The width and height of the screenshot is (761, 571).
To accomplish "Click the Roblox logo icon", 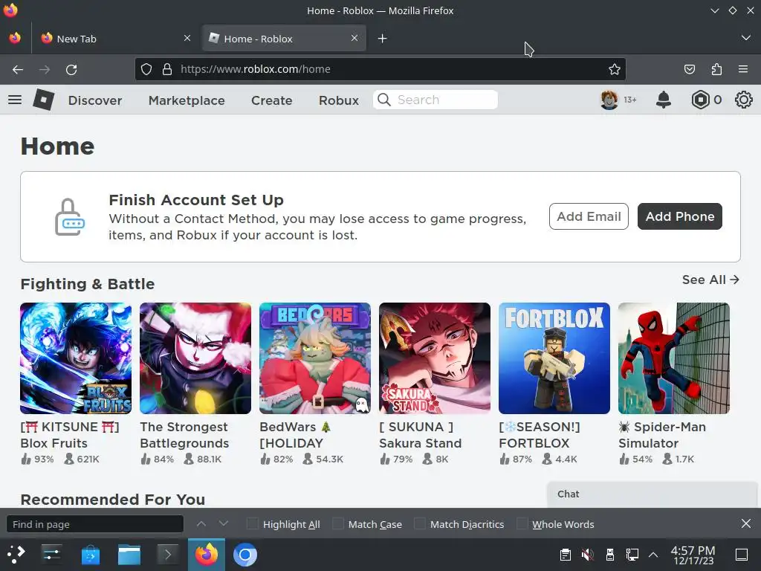I will [x=43, y=100].
